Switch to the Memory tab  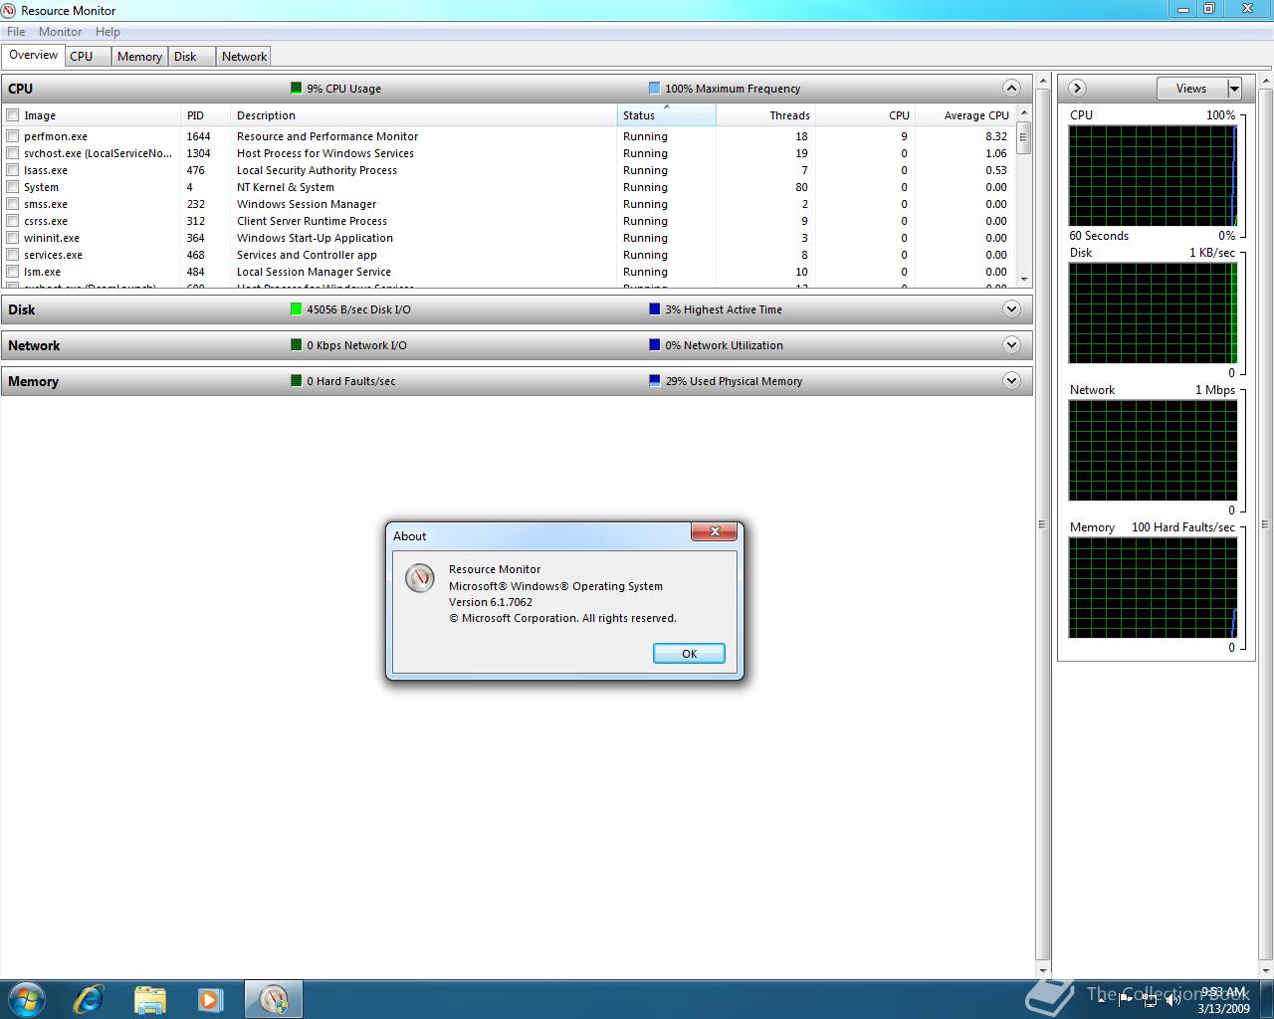[139, 57]
